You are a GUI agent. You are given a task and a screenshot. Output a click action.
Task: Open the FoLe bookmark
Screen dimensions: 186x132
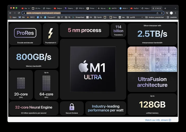[x=113, y=17]
